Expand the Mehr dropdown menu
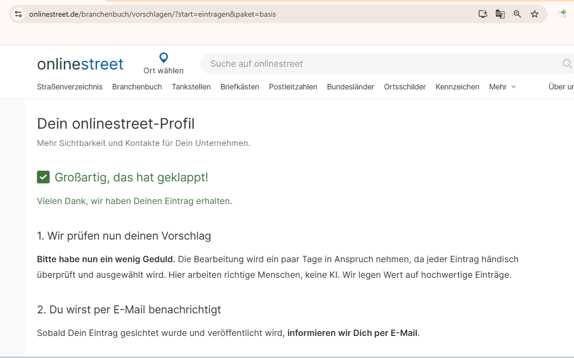574x358 pixels. 502,87
